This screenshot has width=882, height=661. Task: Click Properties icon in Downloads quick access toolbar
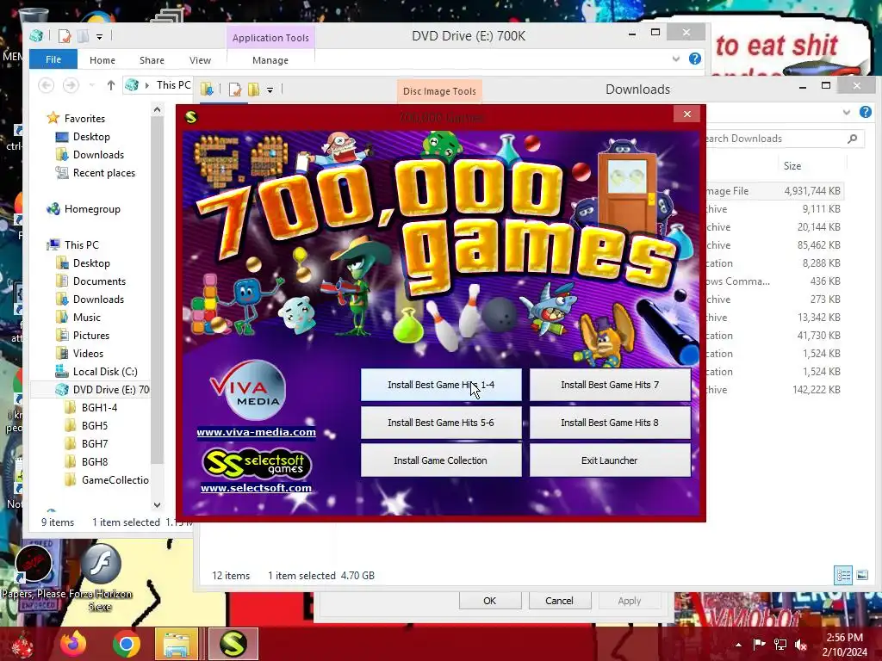pos(235,90)
